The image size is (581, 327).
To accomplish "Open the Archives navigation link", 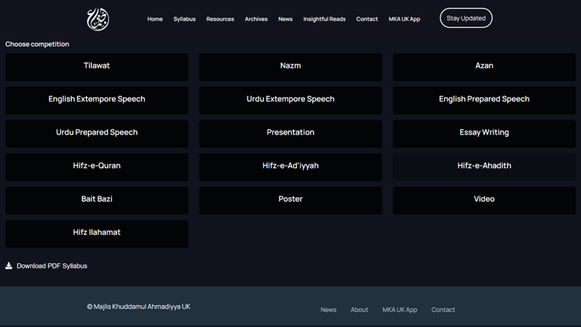I will pyautogui.click(x=256, y=19).
